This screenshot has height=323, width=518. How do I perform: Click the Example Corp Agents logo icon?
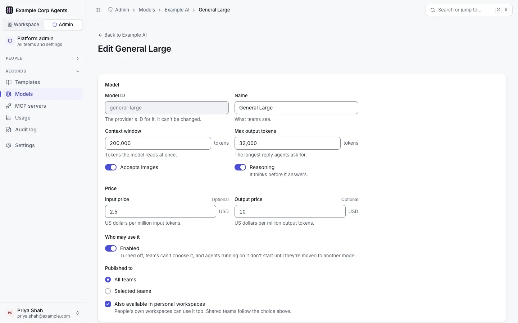click(x=9, y=10)
